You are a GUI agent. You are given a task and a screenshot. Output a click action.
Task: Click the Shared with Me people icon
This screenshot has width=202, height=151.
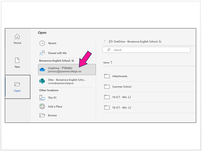coord(42,53)
